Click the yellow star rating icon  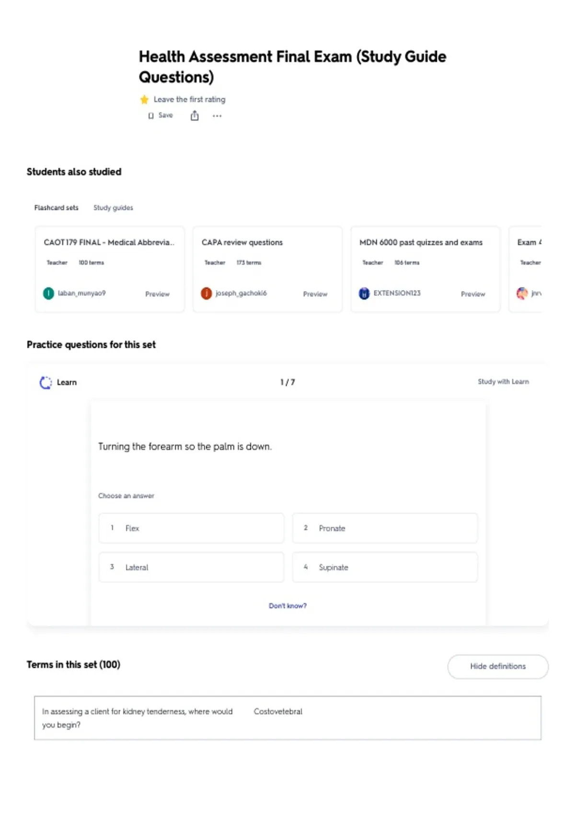pos(144,100)
